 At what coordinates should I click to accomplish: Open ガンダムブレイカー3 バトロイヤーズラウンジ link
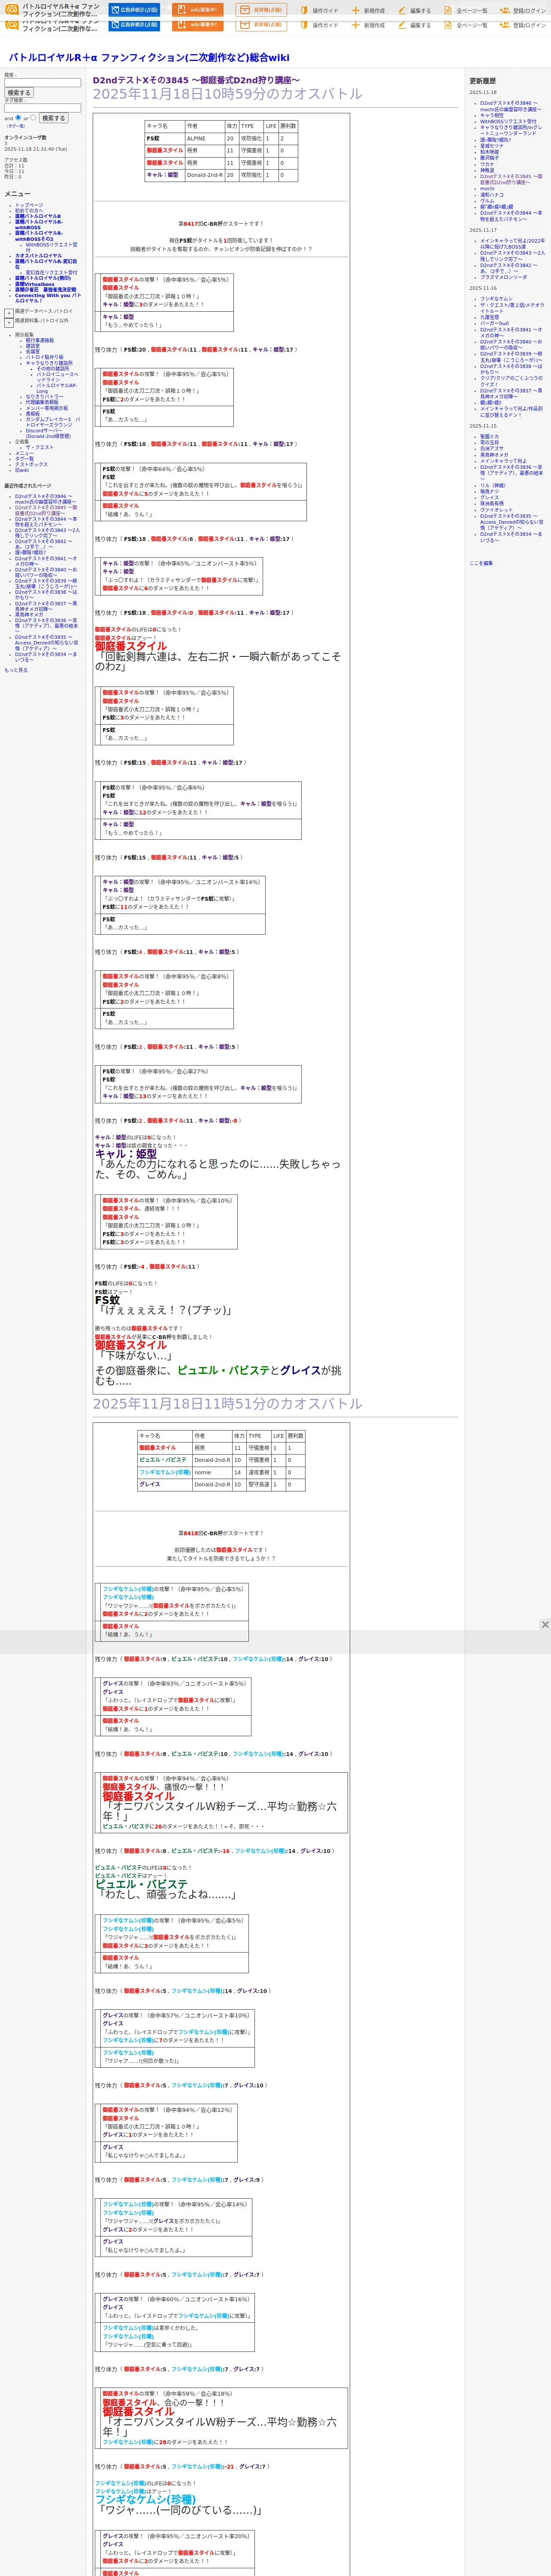53,422
